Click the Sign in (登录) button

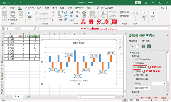138,3
